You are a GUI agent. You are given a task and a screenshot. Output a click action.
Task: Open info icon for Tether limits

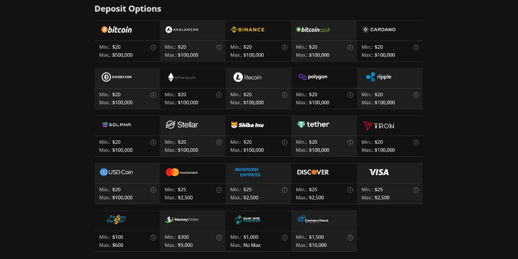[x=350, y=142]
